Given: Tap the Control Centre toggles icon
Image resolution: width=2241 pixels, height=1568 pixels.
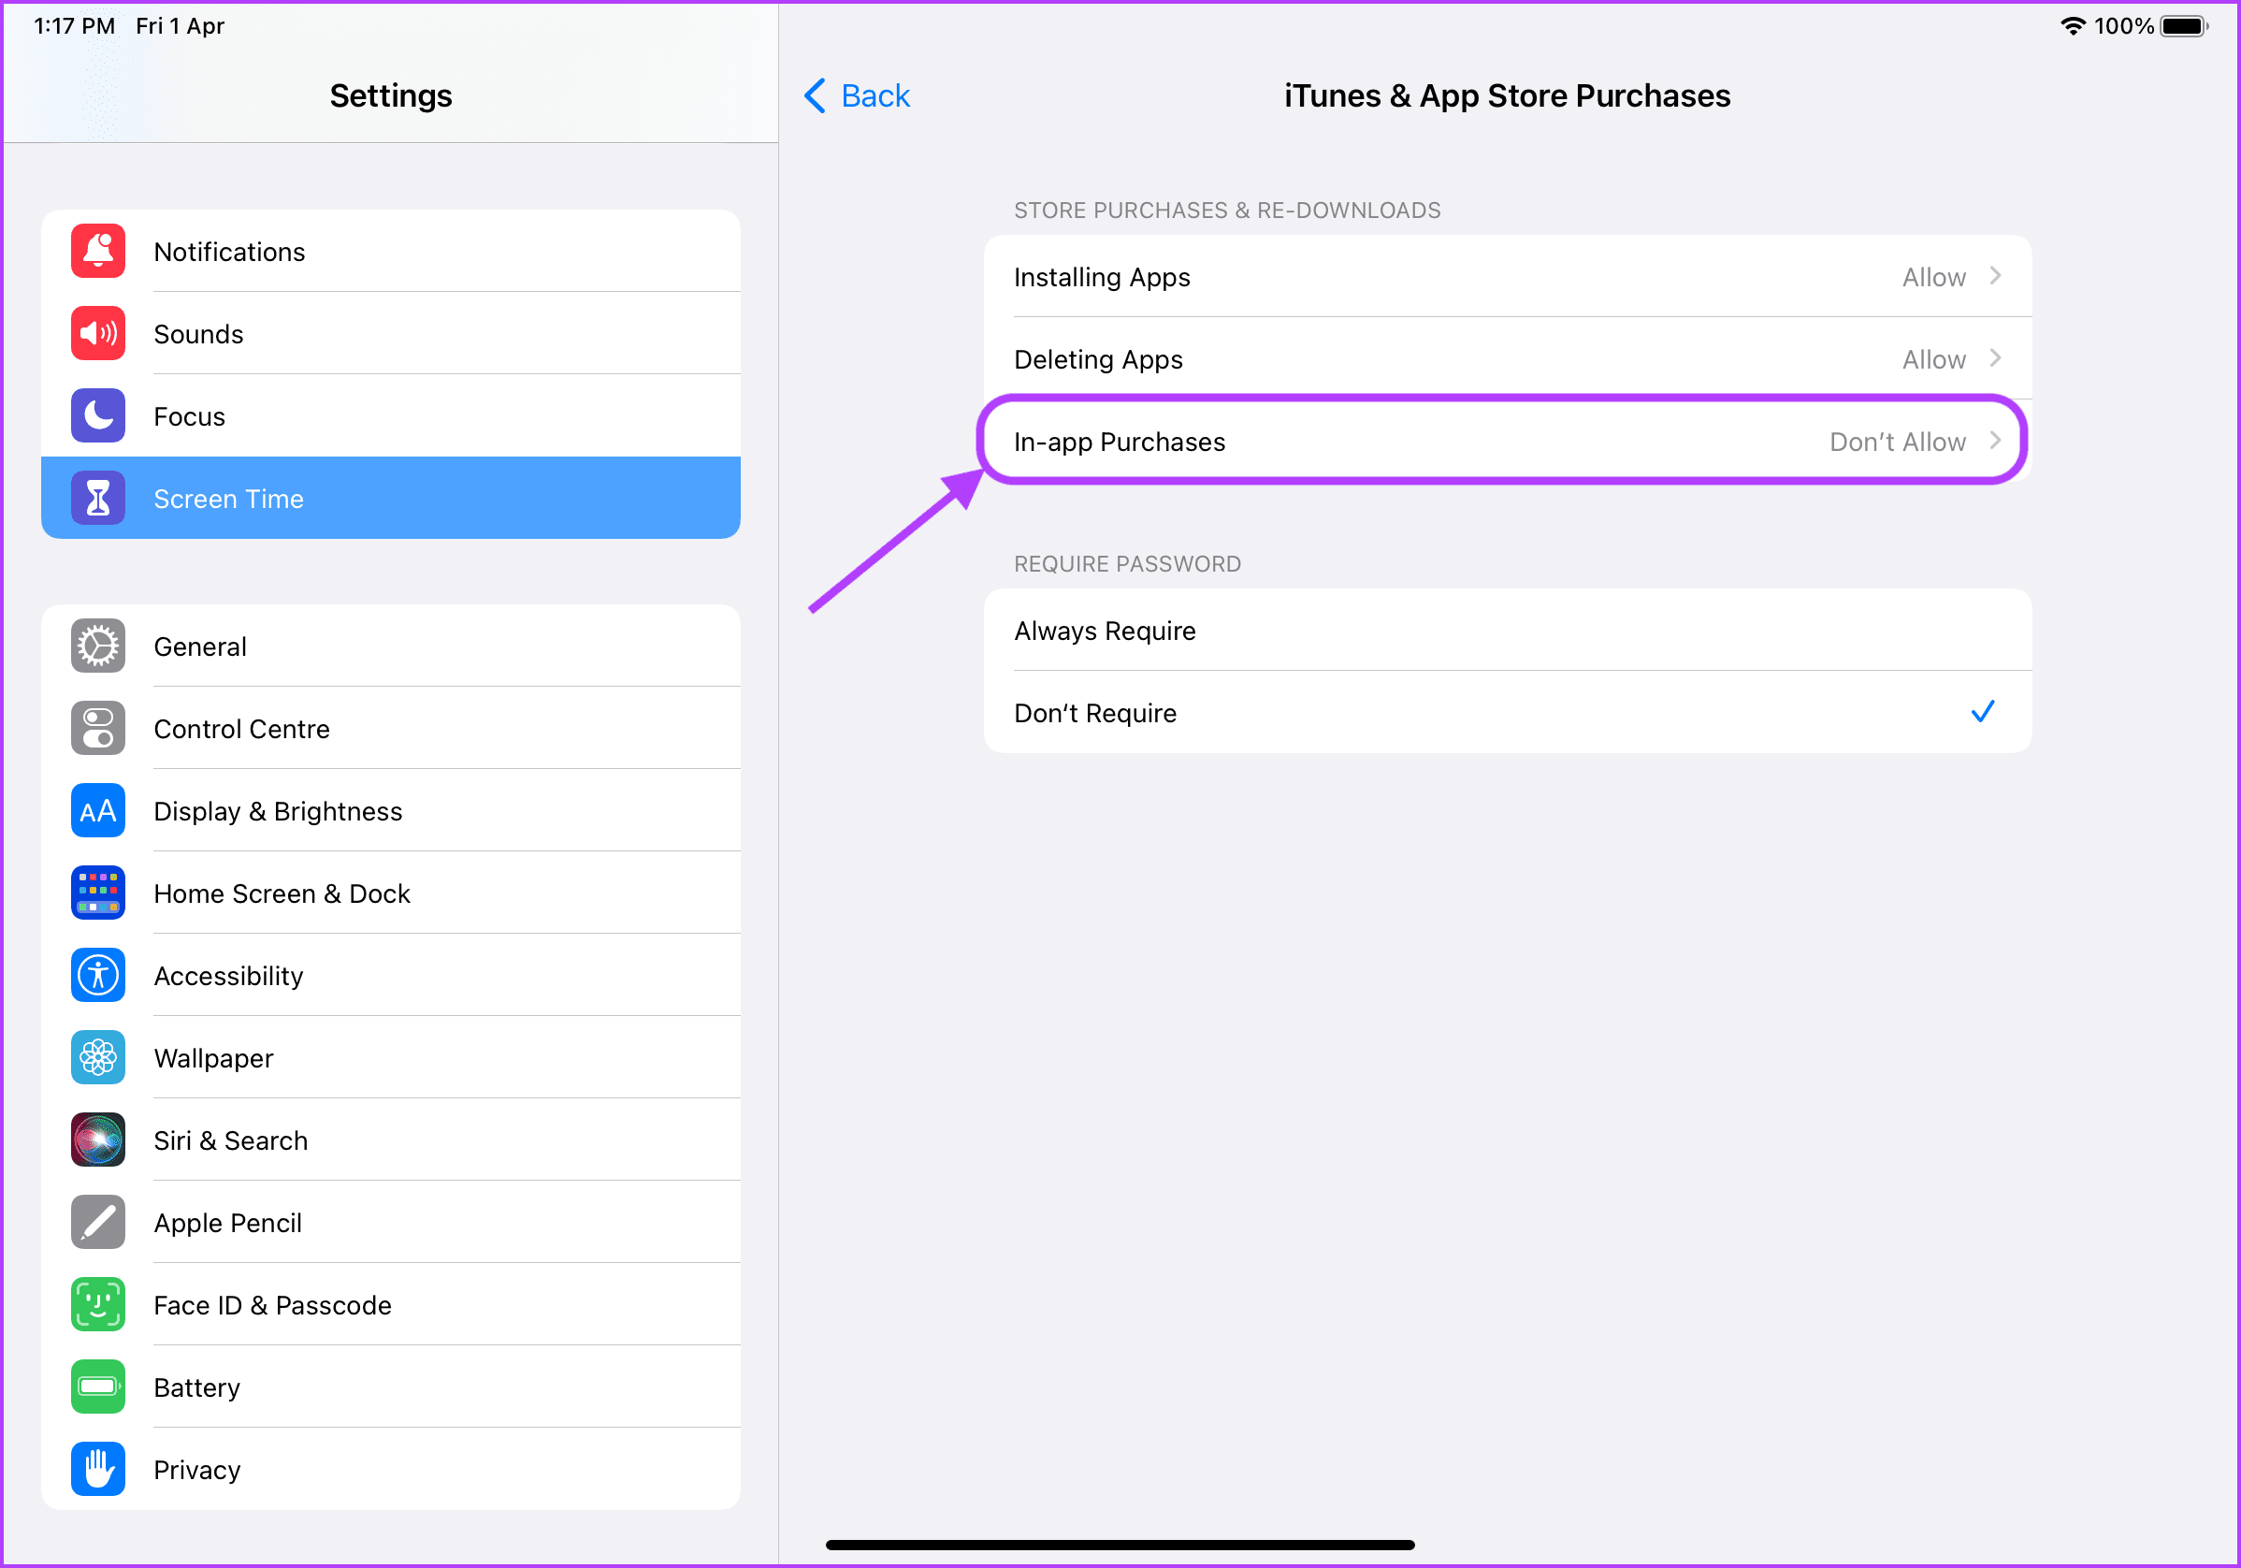Looking at the screenshot, I should [x=97, y=729].
